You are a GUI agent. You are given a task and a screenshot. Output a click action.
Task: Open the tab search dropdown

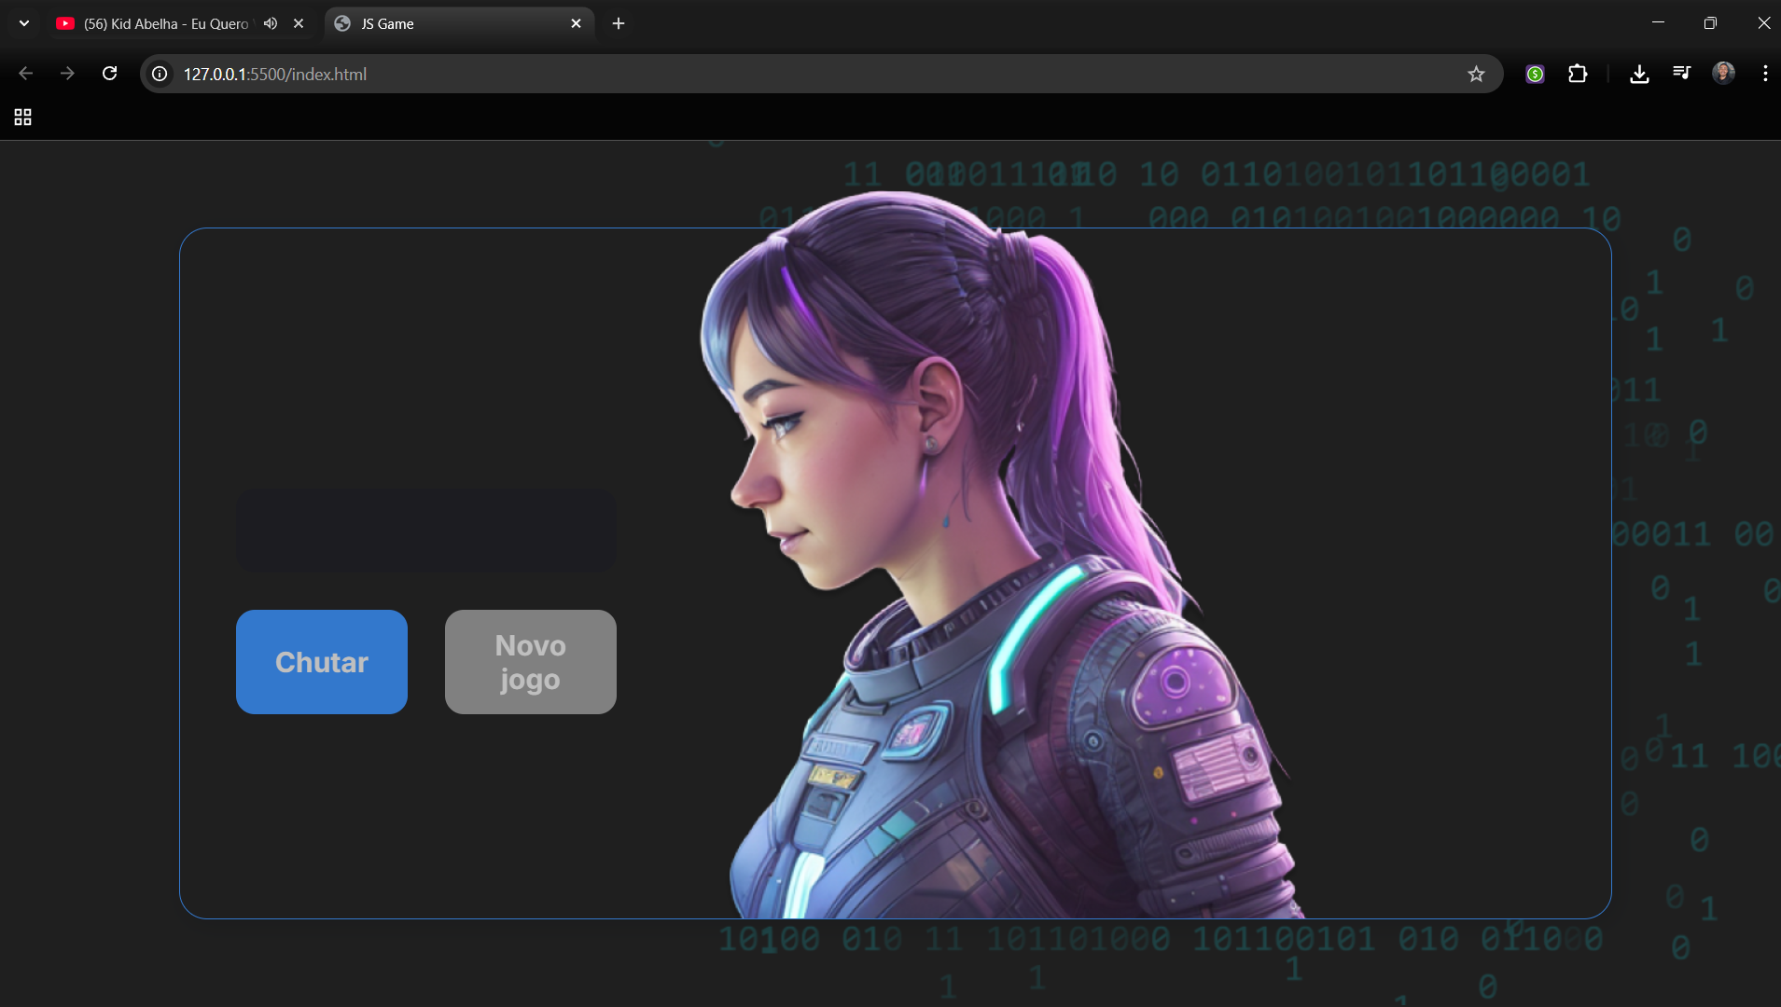coord(24,23)
